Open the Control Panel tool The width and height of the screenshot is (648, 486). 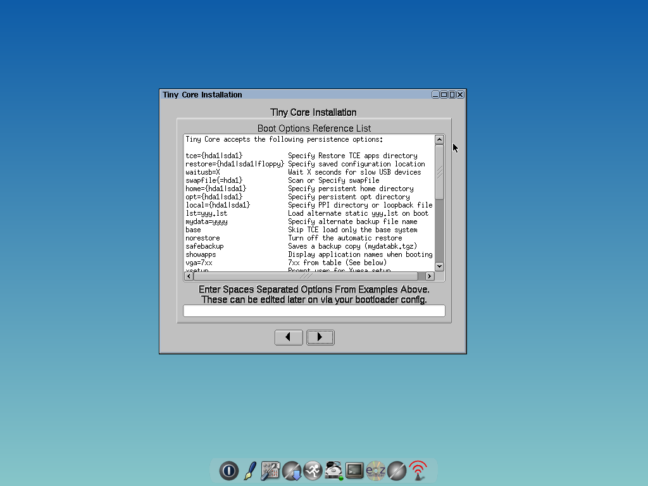271,471
